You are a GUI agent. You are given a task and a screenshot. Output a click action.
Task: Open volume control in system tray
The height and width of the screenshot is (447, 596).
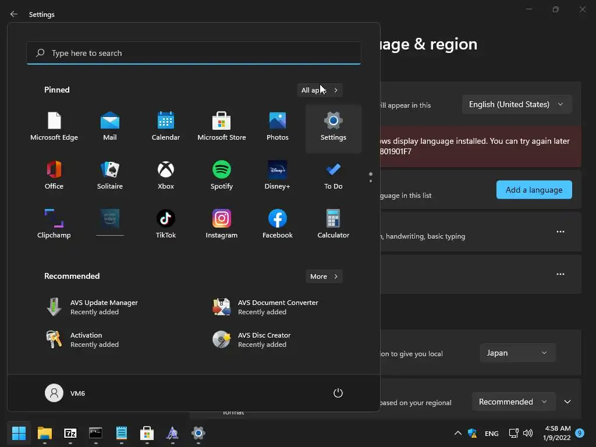point(528,433)
